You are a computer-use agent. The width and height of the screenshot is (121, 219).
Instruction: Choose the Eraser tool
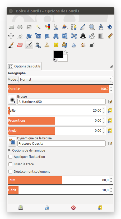click(20, 45)
